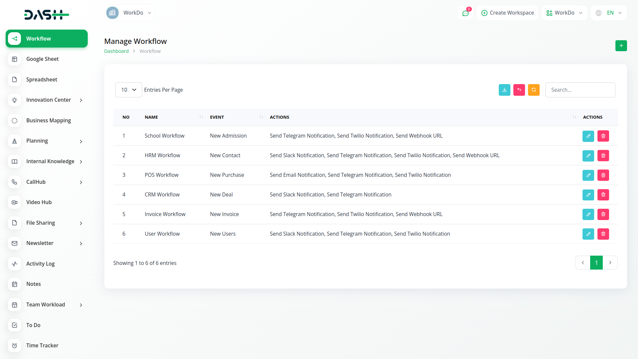638x359 pixels.
Task: Click the Create Workspace button
Action: tap(507, 13)
